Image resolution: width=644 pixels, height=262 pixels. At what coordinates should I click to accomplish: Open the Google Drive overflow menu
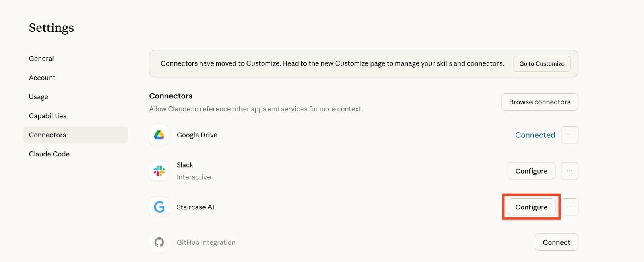[x=570, y=135]
